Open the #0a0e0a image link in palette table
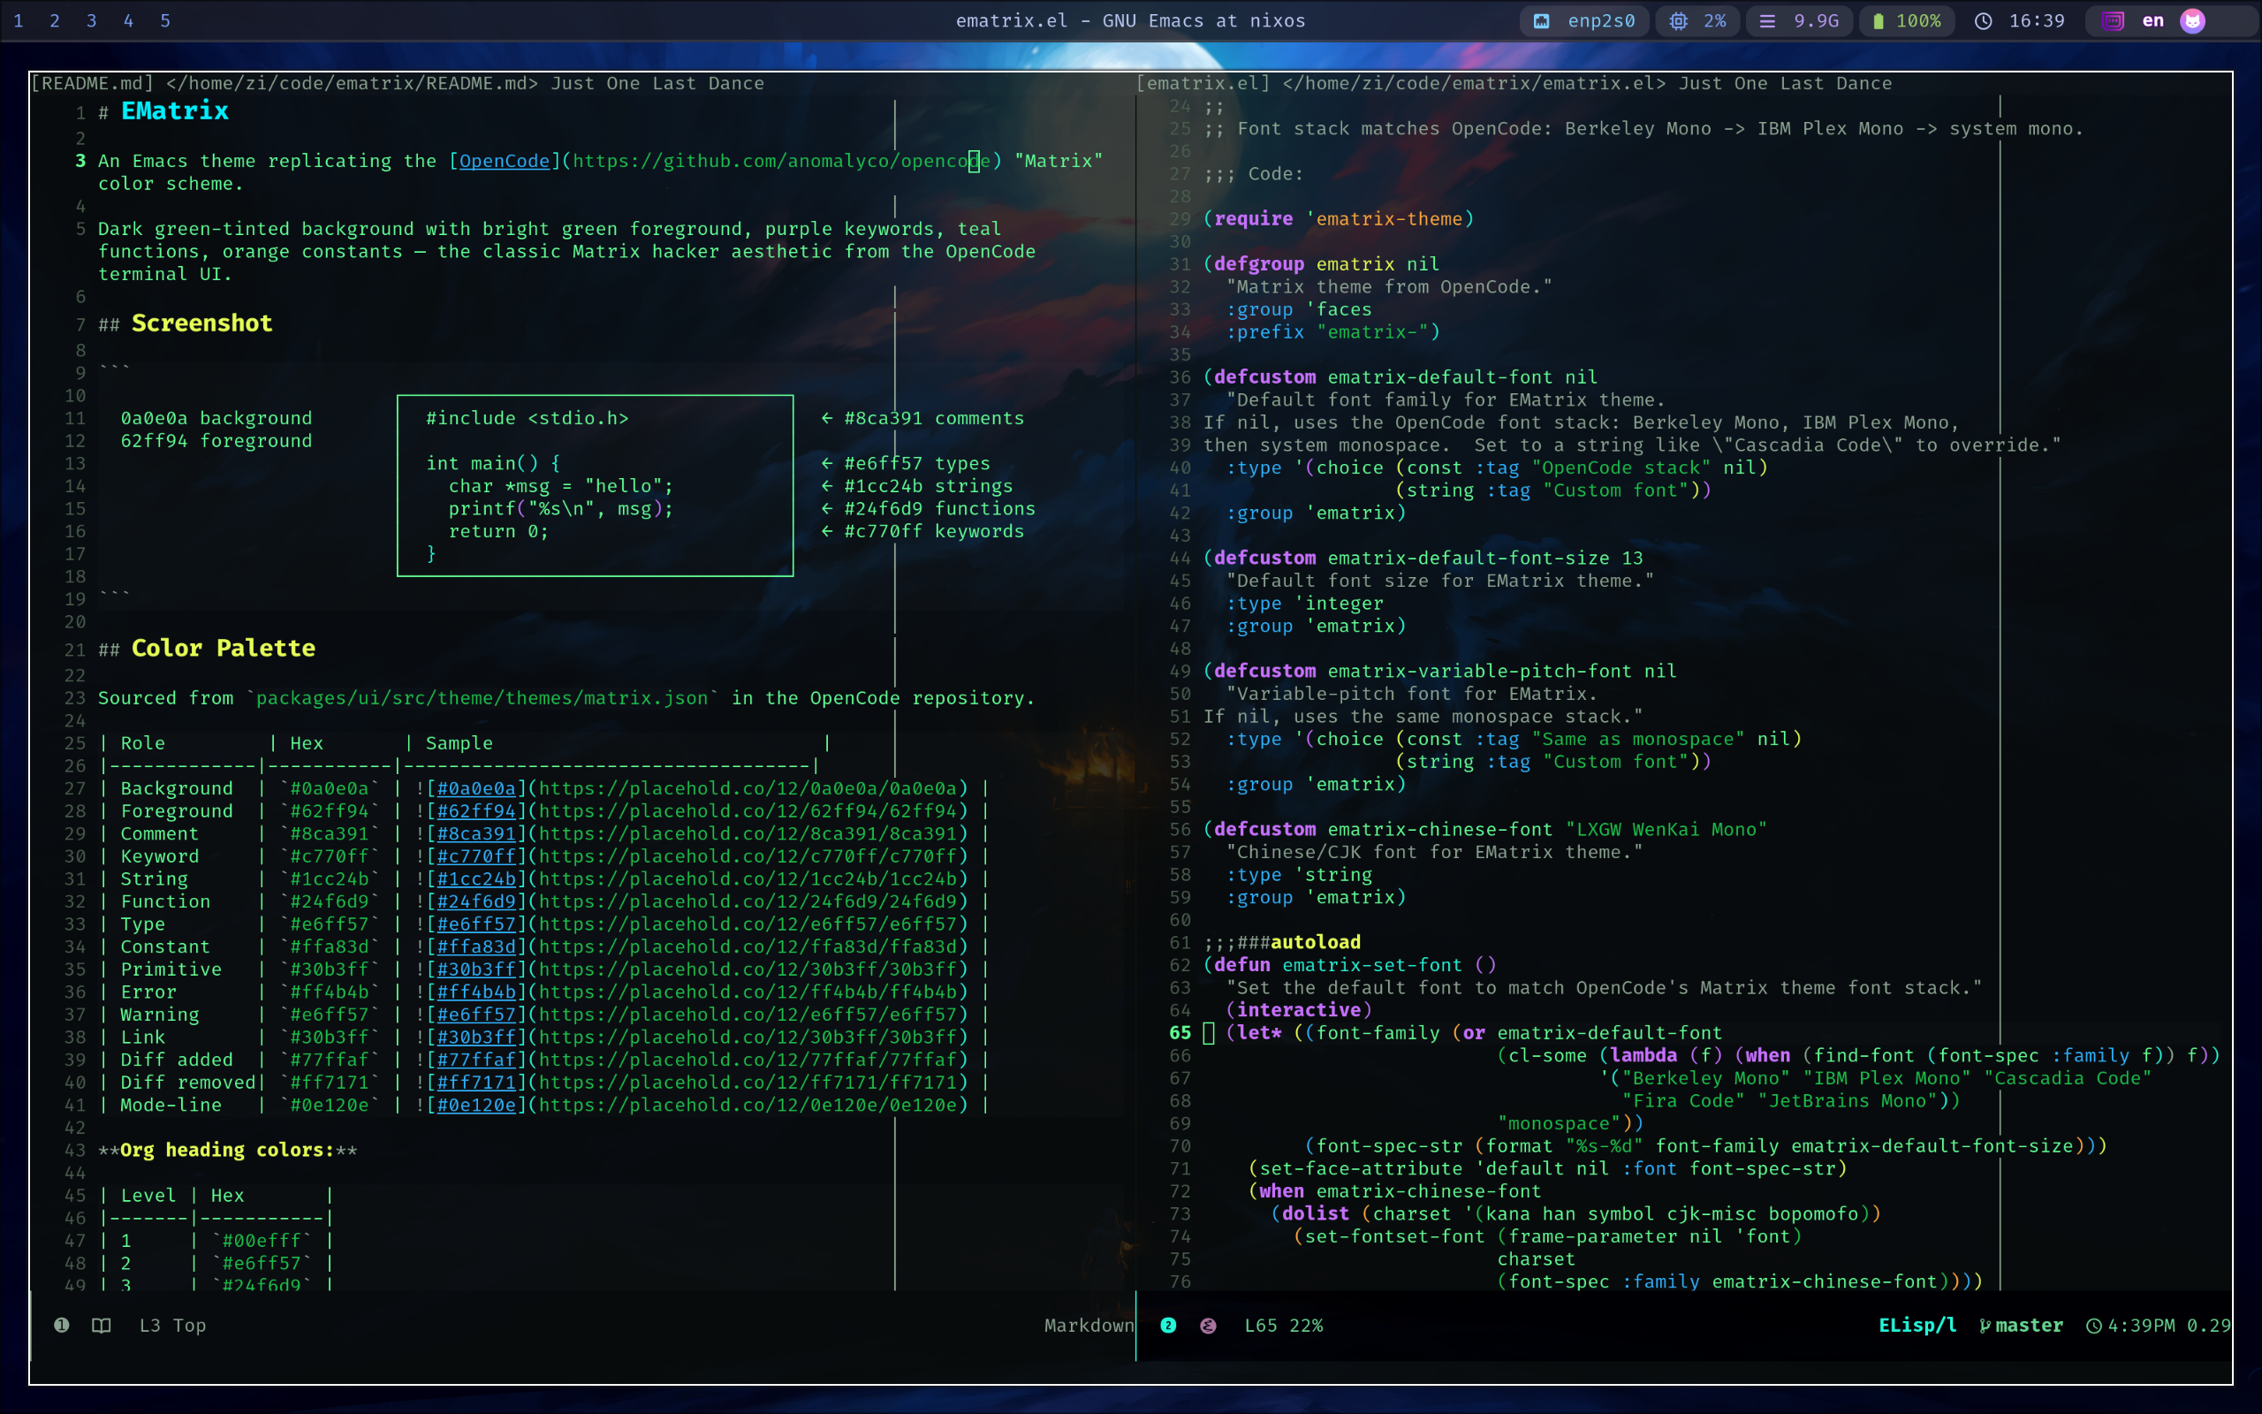Screen dimensions: 2262x1414 click(x=475, y=788)
